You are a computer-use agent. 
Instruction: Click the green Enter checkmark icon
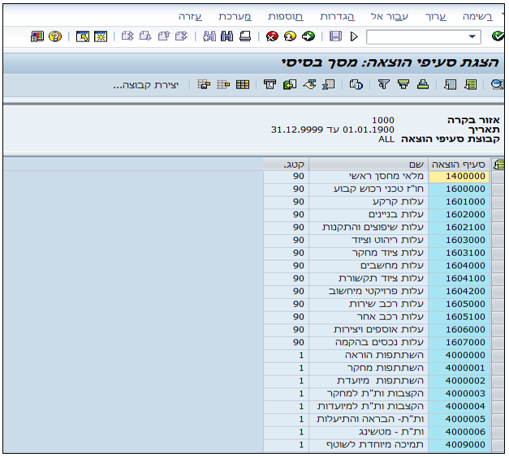[x=498, y=36]
